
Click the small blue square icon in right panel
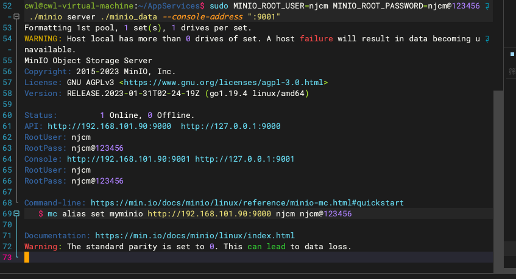coord(512,54)
